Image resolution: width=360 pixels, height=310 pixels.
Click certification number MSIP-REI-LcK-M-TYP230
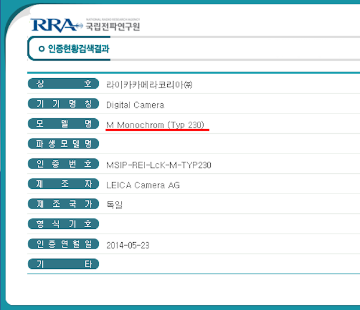(x=159, y=165)
